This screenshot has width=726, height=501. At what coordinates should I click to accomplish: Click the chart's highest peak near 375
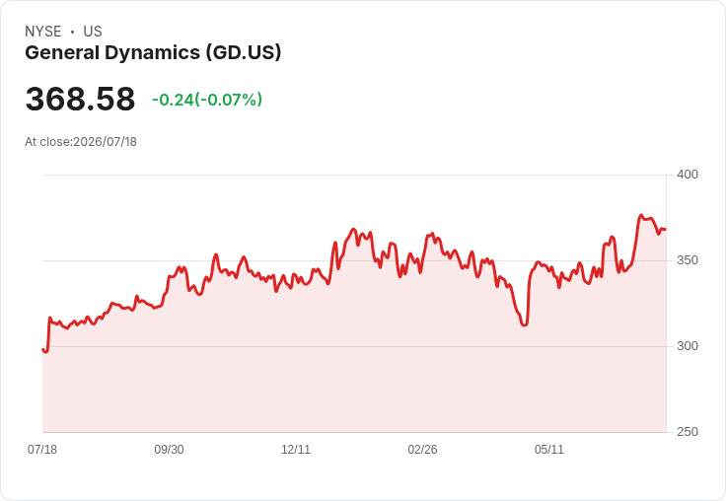click(x=641, y=215)
